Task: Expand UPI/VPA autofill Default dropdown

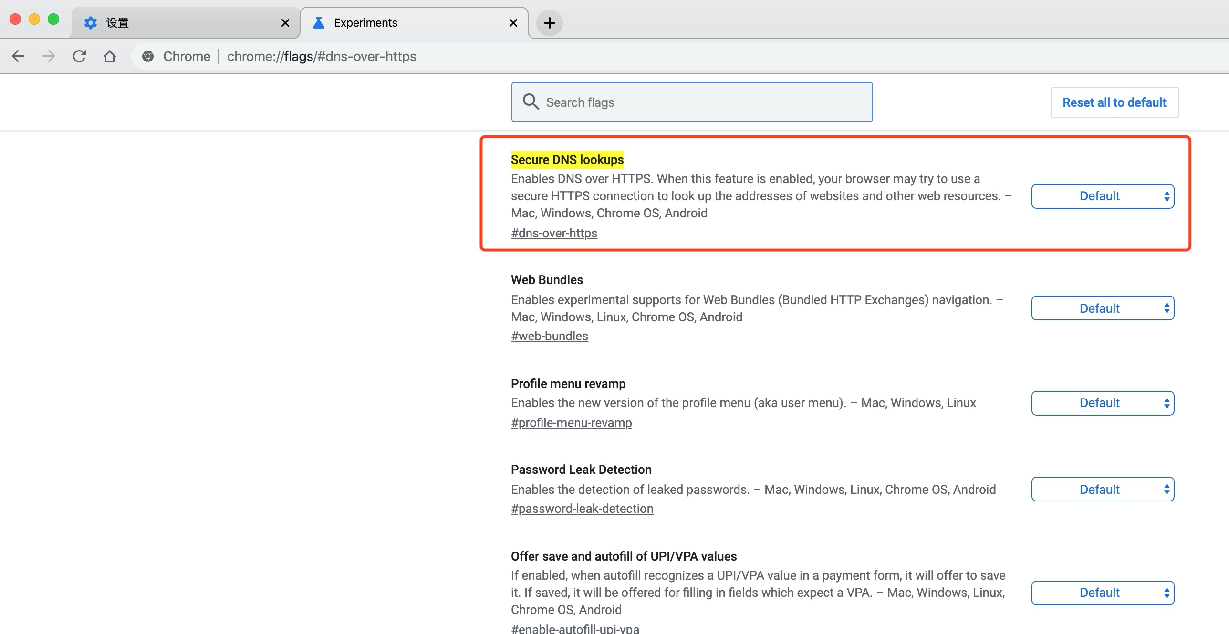Action: pos(1103,593)
